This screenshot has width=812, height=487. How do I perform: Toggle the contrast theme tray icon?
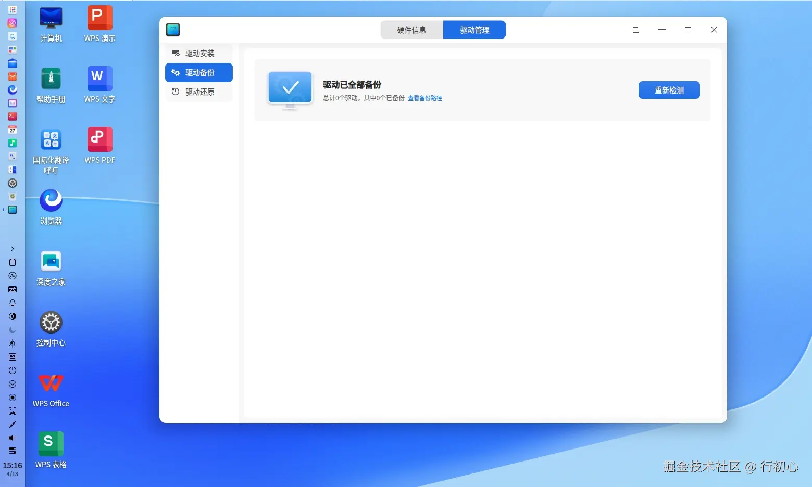(x=13, y=316)
